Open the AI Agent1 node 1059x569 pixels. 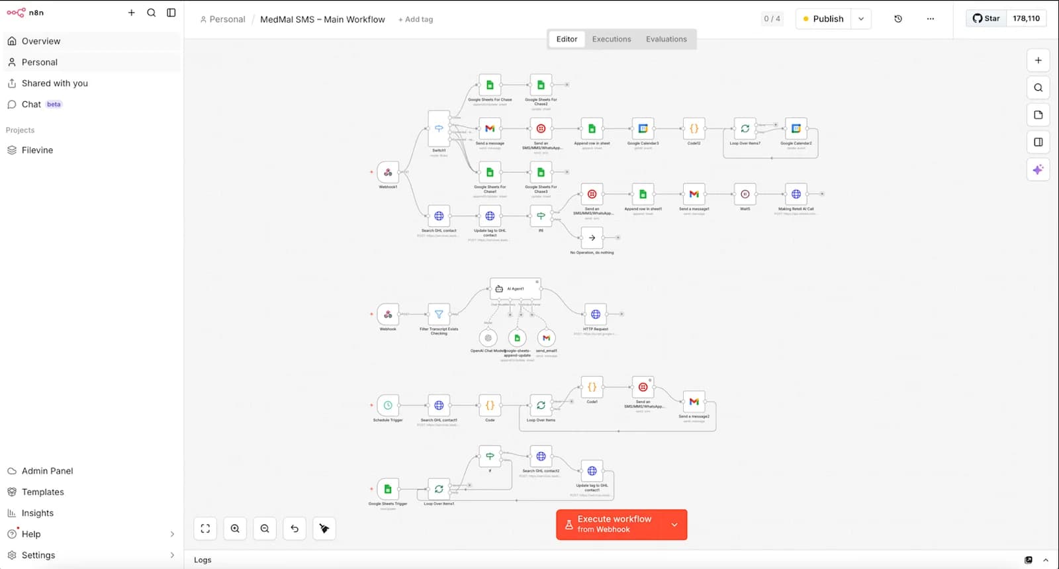(x=516, y=288)
